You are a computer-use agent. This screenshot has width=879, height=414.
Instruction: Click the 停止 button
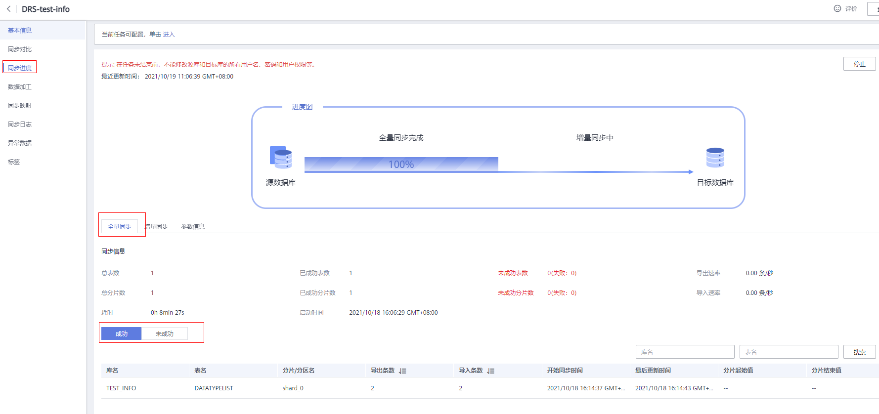(859, 64)
